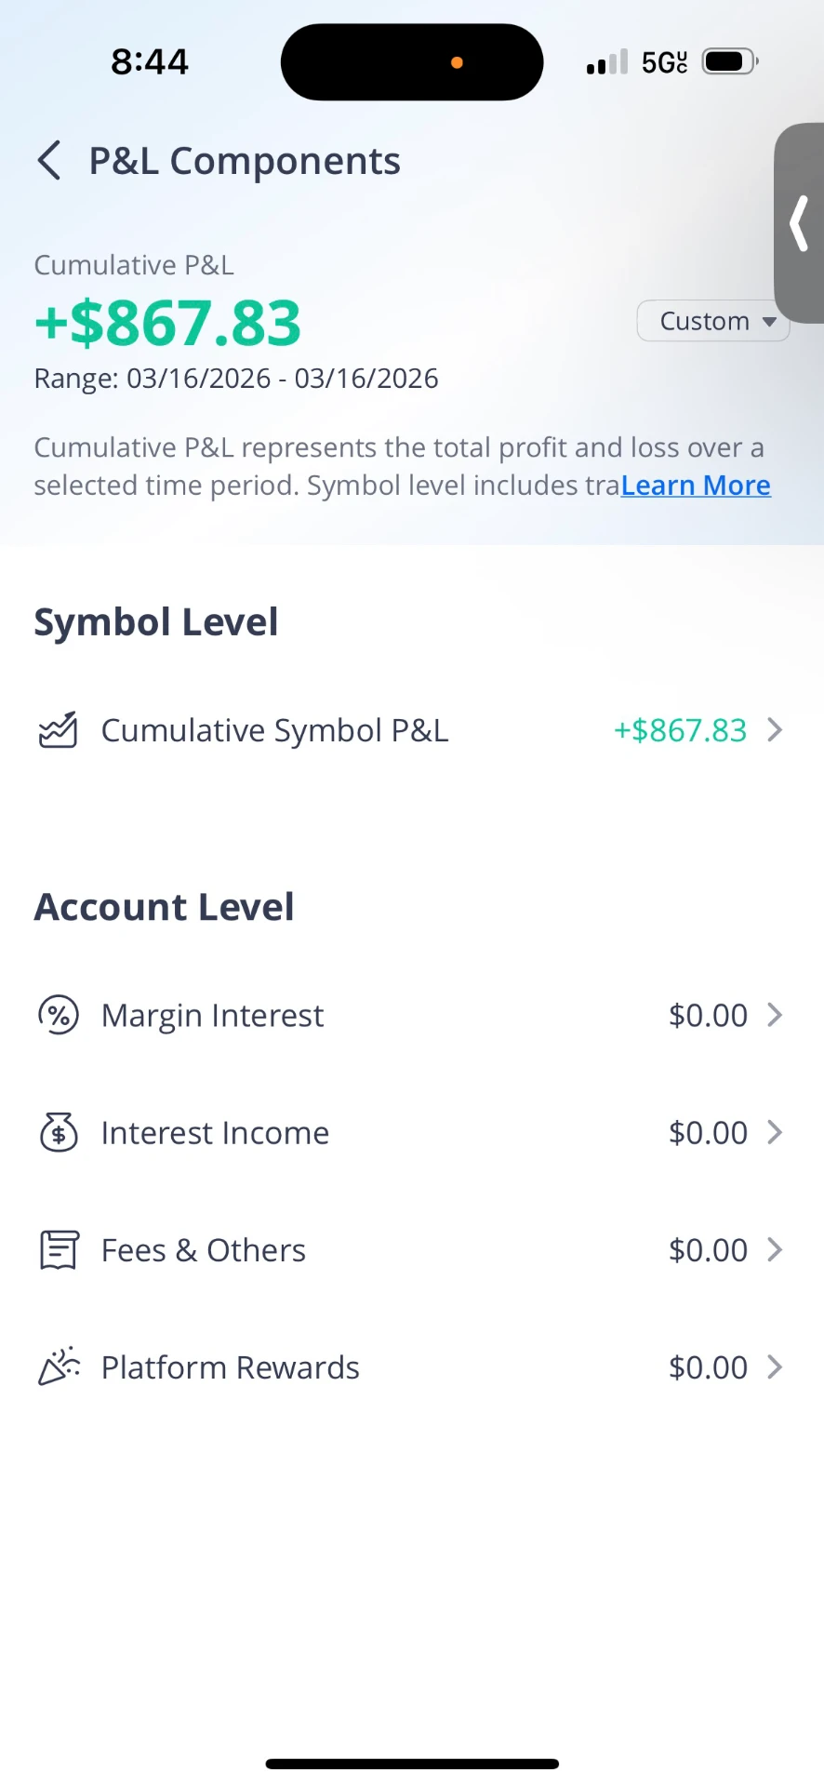Click the Fees & Others receipt icon

click(x=59, y=1249)
